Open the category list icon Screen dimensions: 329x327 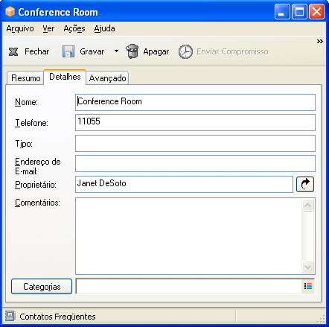(308, 286)
